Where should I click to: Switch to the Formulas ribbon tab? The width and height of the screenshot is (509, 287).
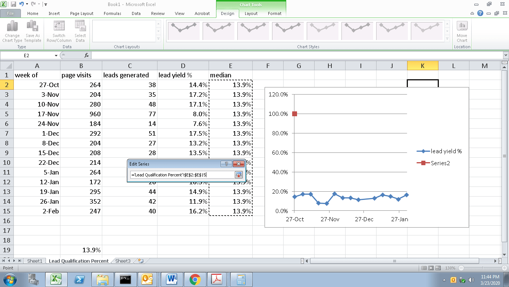112,13
